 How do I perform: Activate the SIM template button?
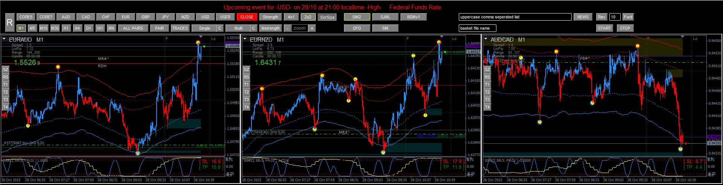point(385,28)
